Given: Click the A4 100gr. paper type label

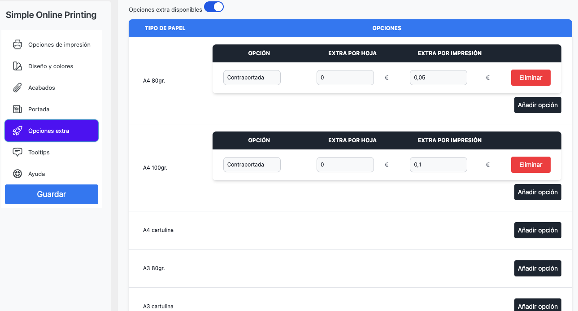Looking at the screenshot, I should (x=155, y=168).
